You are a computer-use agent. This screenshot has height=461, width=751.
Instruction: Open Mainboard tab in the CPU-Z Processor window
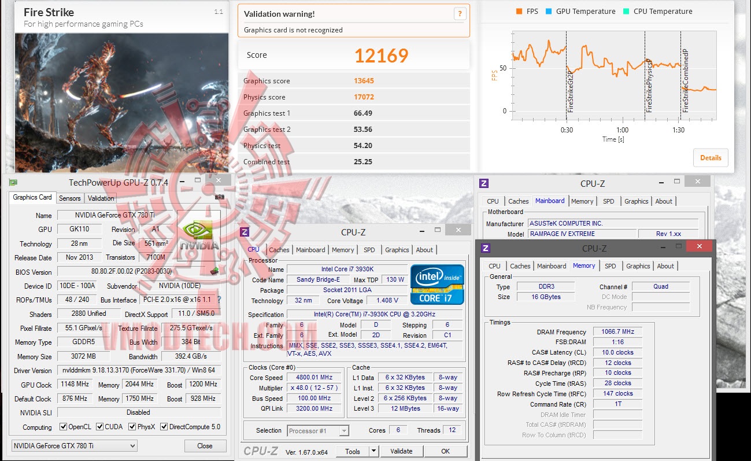click(x=310, y=250)
